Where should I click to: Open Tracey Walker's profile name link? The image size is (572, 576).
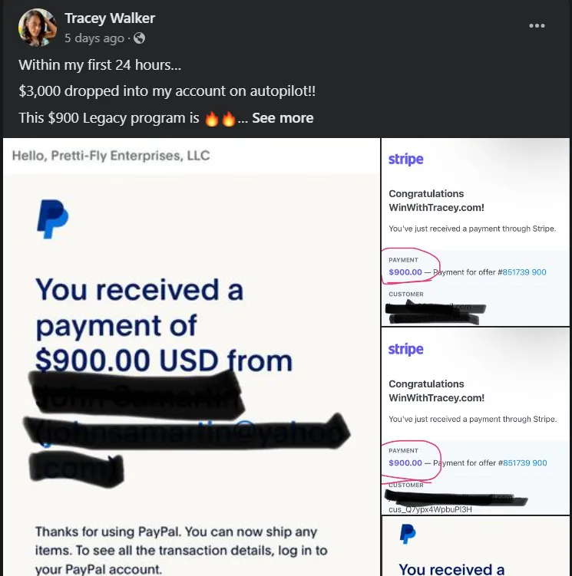tap(110, 18)
